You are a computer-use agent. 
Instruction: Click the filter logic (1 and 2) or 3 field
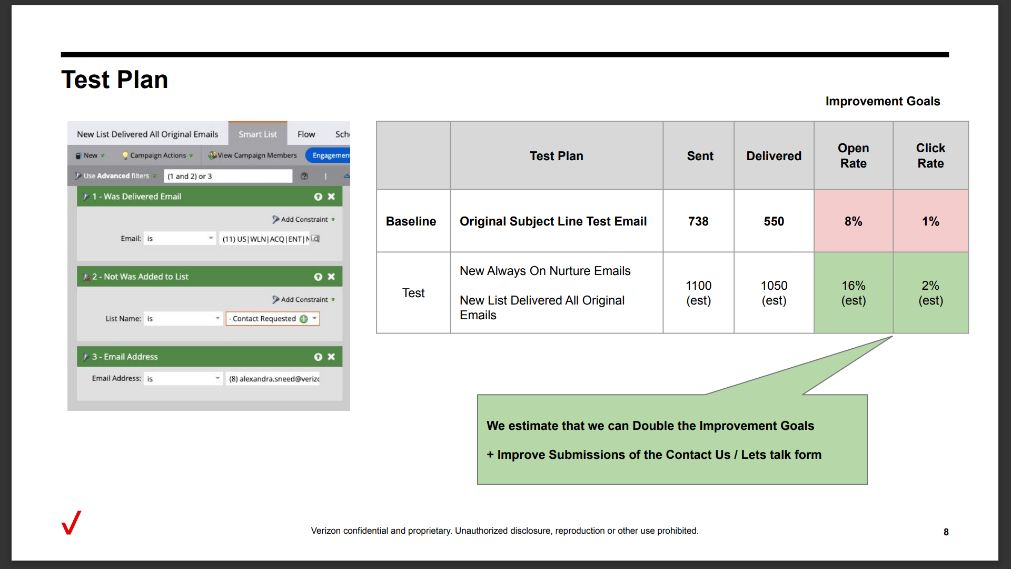coord(227,176)
